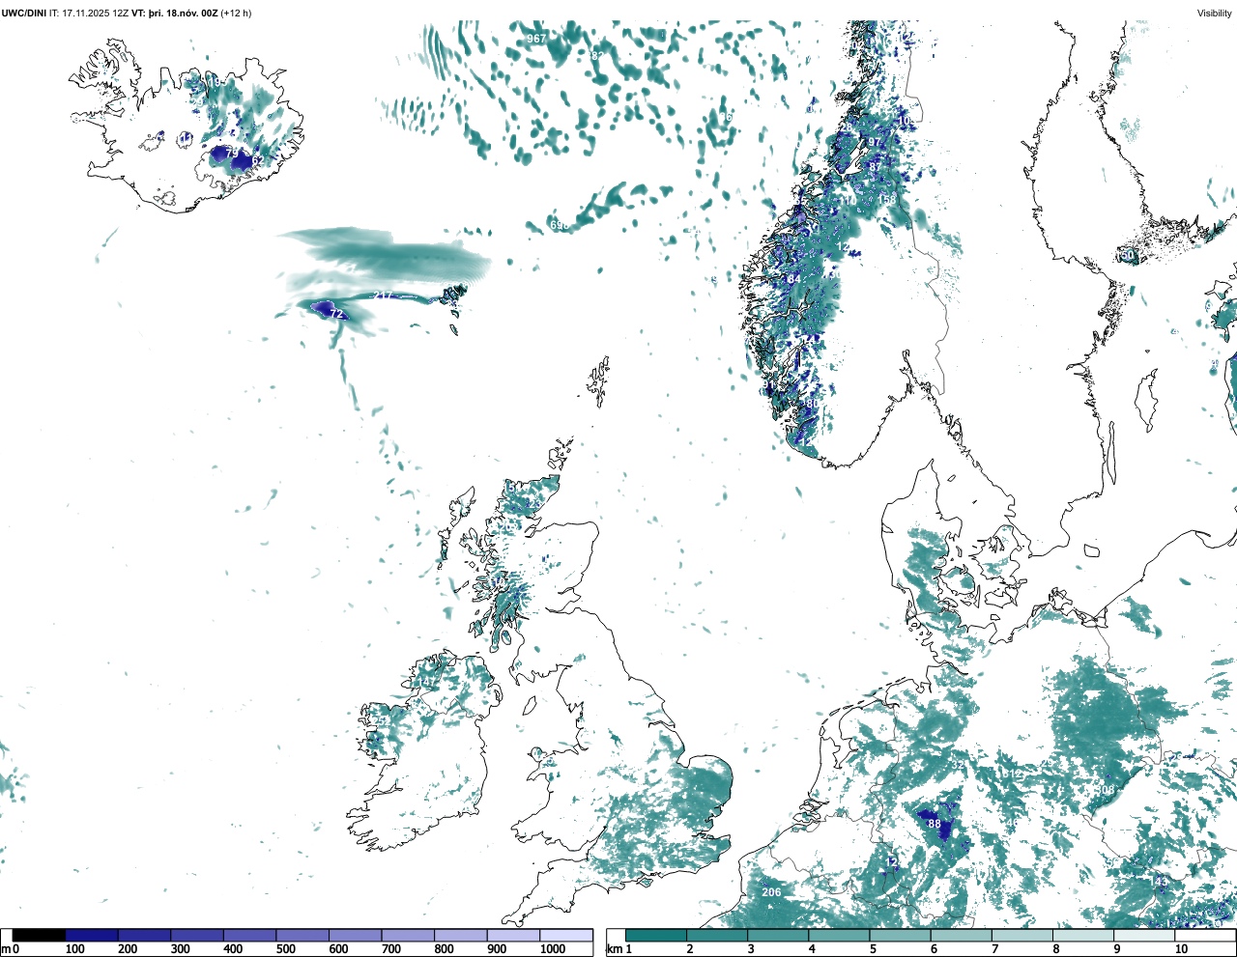This screenshot has width=1237, height=957.
Task: Click the '500' tick label on the legend
Action: [286, 949]
